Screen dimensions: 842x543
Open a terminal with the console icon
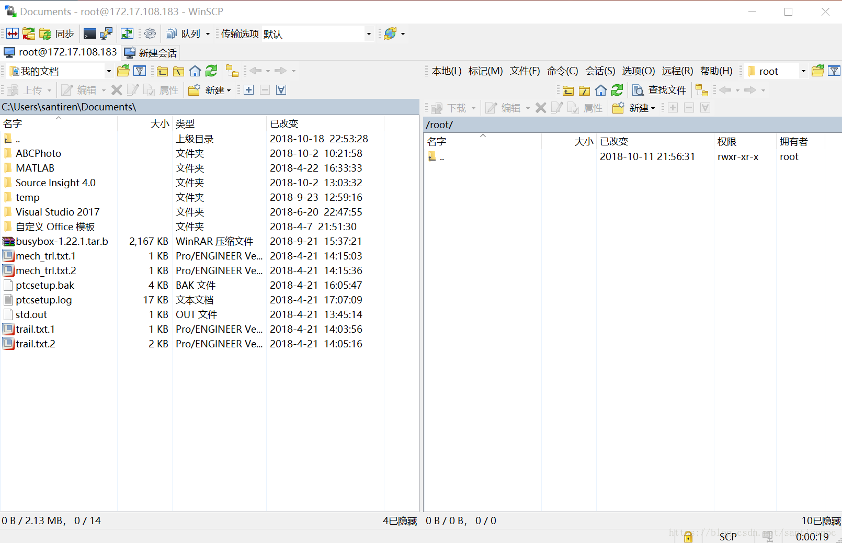(89, 33)
